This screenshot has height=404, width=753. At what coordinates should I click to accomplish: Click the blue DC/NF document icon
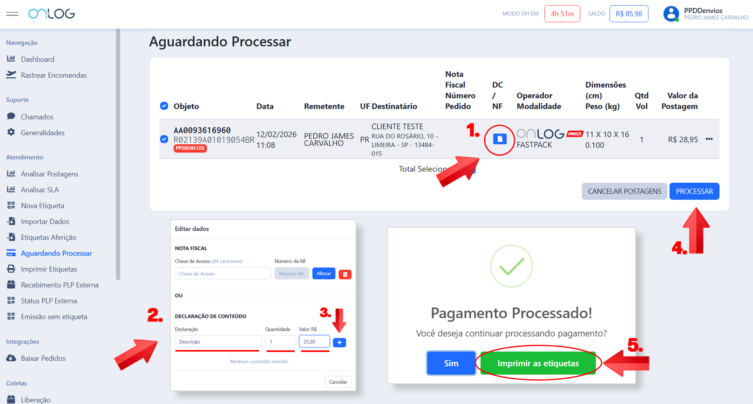point(500,139)
